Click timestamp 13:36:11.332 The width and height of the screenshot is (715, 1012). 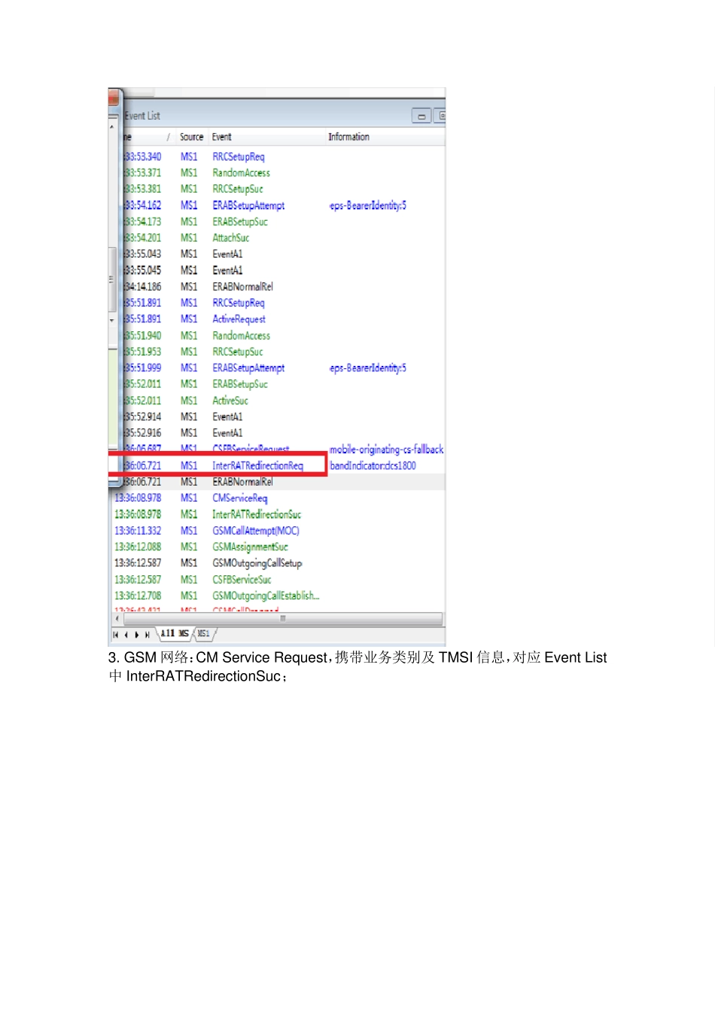tap(138, 531)
